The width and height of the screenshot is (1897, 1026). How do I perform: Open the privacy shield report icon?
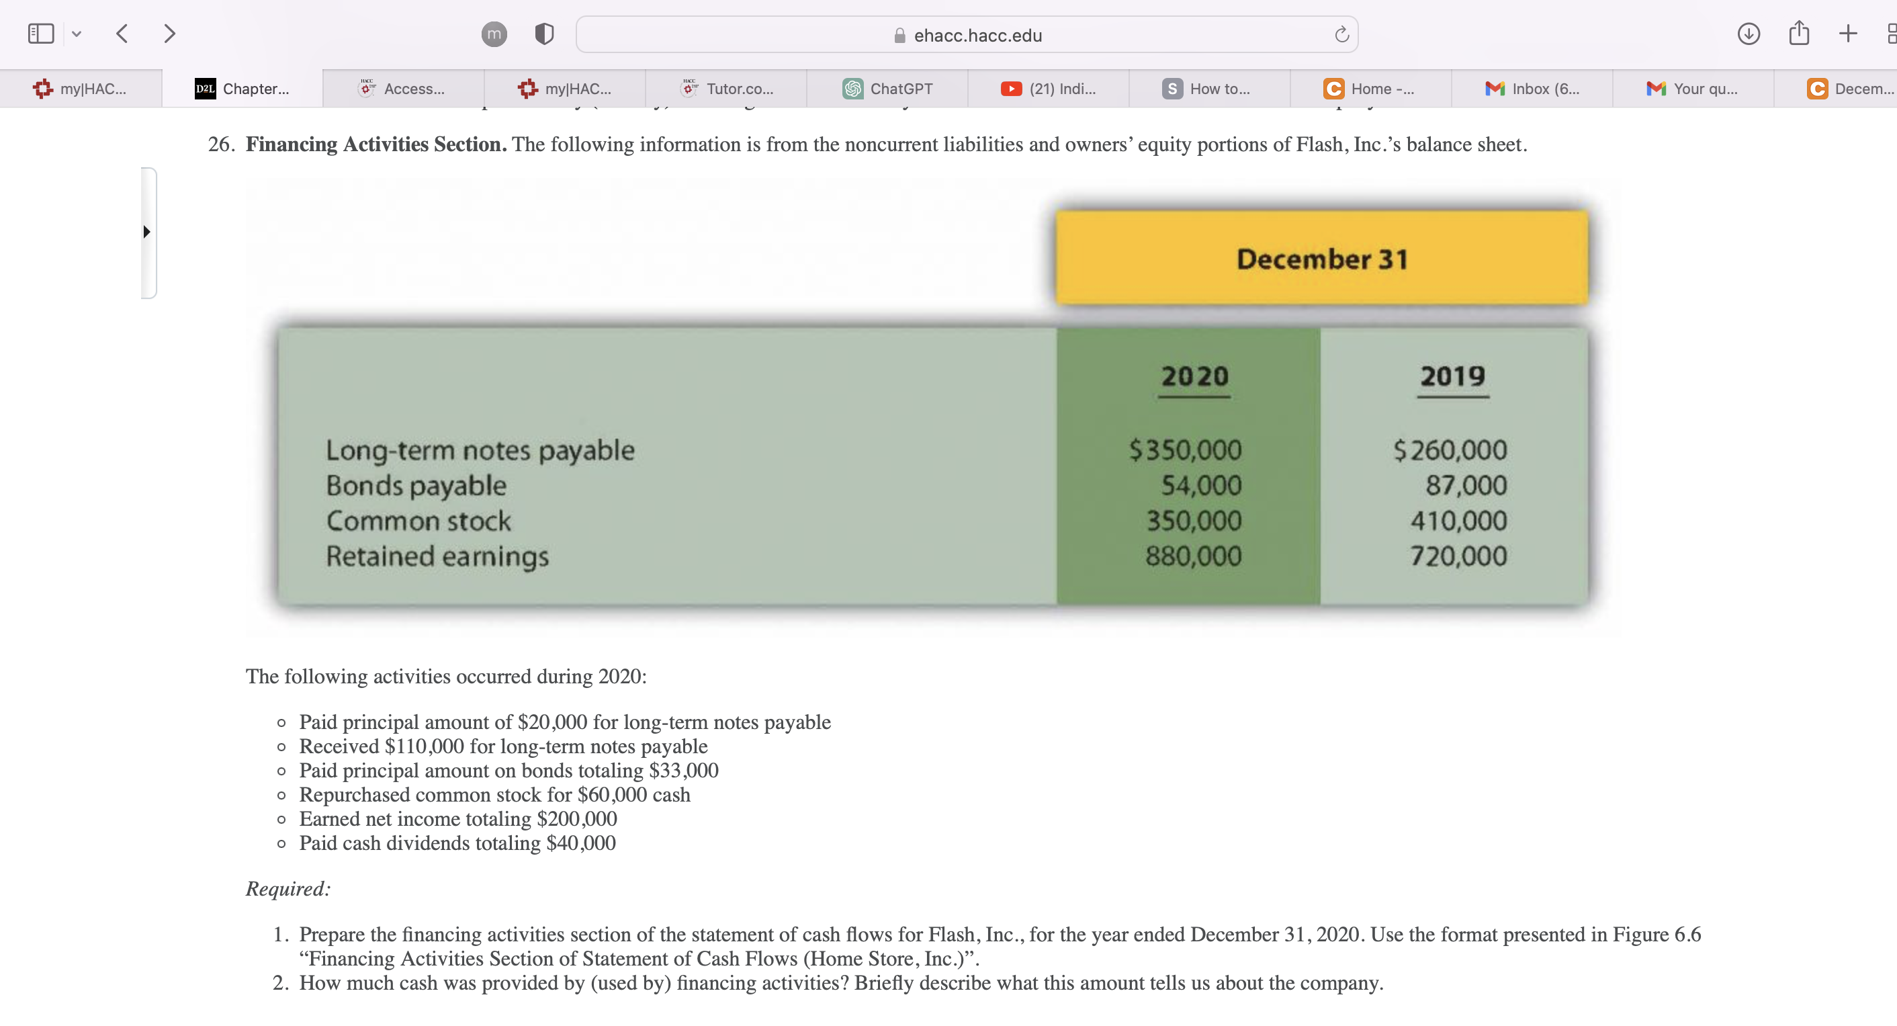pyautogui.click(x=544, y=34)
